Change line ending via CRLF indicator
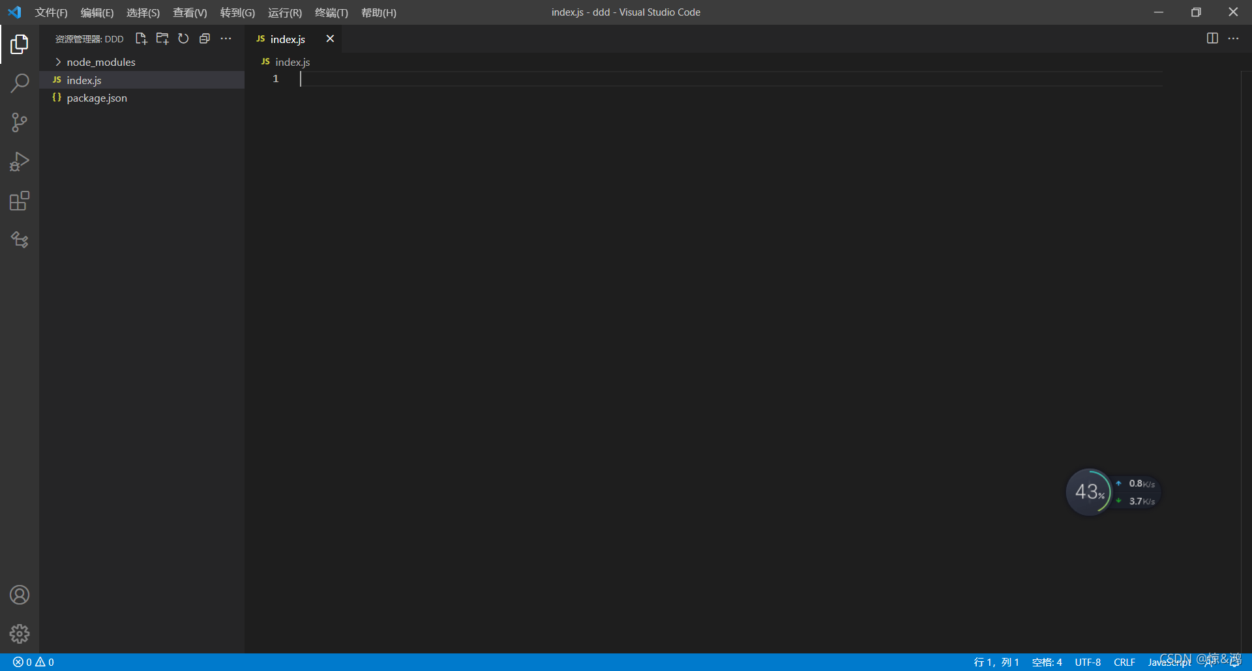The height and width of the screenshot is (671, 1252). coord(1124,662)
